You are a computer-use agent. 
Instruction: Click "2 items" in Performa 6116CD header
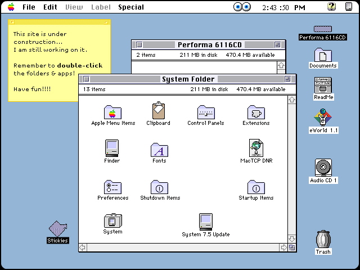pos(146,55)
